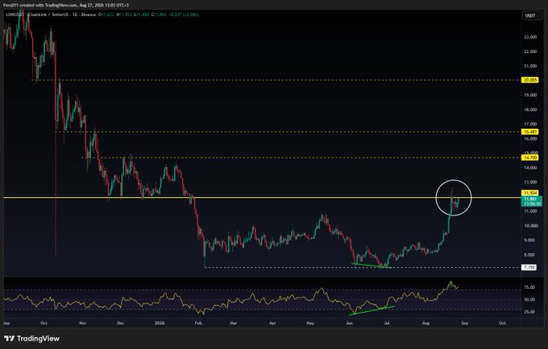This screenshot has height=349, width=548.
Task: Click the RSI 50.00 scale value
Action: (529, 299)
